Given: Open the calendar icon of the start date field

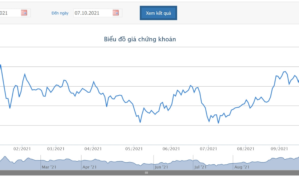Looking at the screenshot, I should pyautogui.click(x=24, y=13).
